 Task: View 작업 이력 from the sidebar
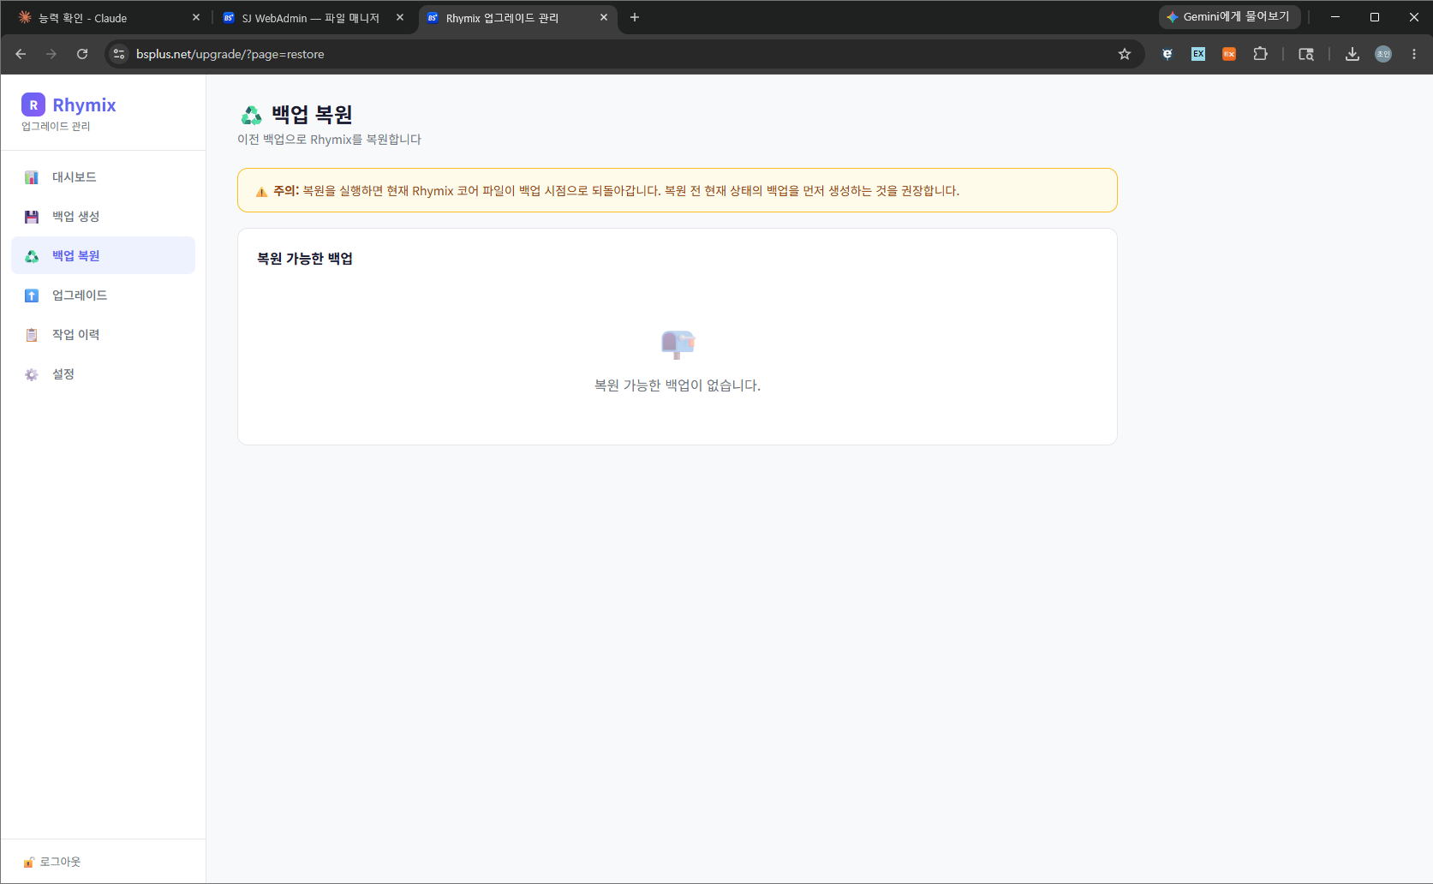pos(103,335)
